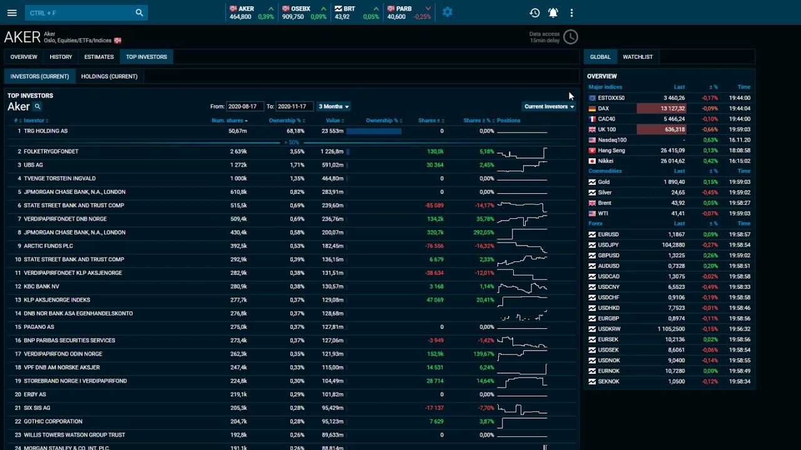This screenshot has width=801, height=450.
Task: Open investor ERØY AS row
Action: [x=289, y=394]
